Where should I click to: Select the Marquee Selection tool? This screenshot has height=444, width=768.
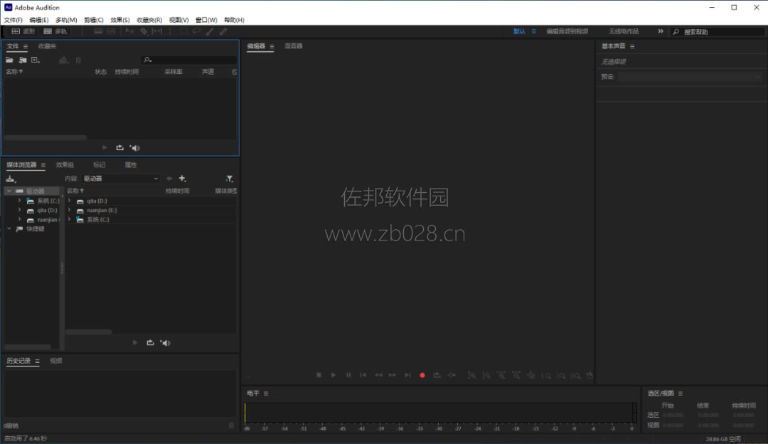[x=183, y=31]
